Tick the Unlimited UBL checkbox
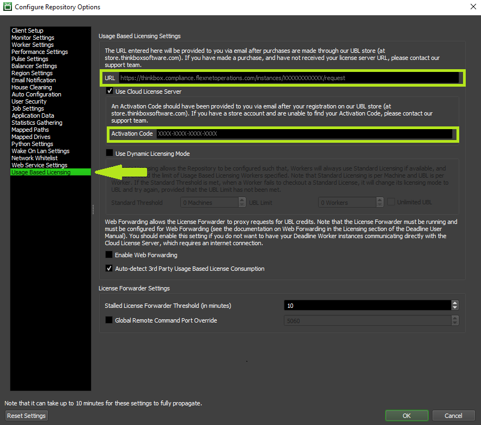This screenshot has width=481, height=425. point(391,202)
